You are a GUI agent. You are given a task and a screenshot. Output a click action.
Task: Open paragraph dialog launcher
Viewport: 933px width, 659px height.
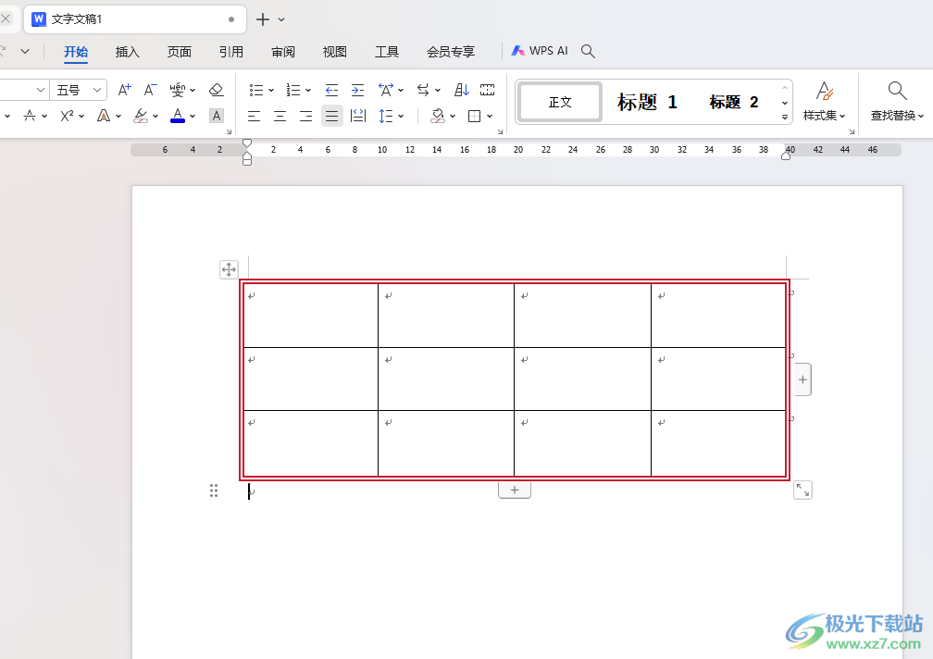500,131
